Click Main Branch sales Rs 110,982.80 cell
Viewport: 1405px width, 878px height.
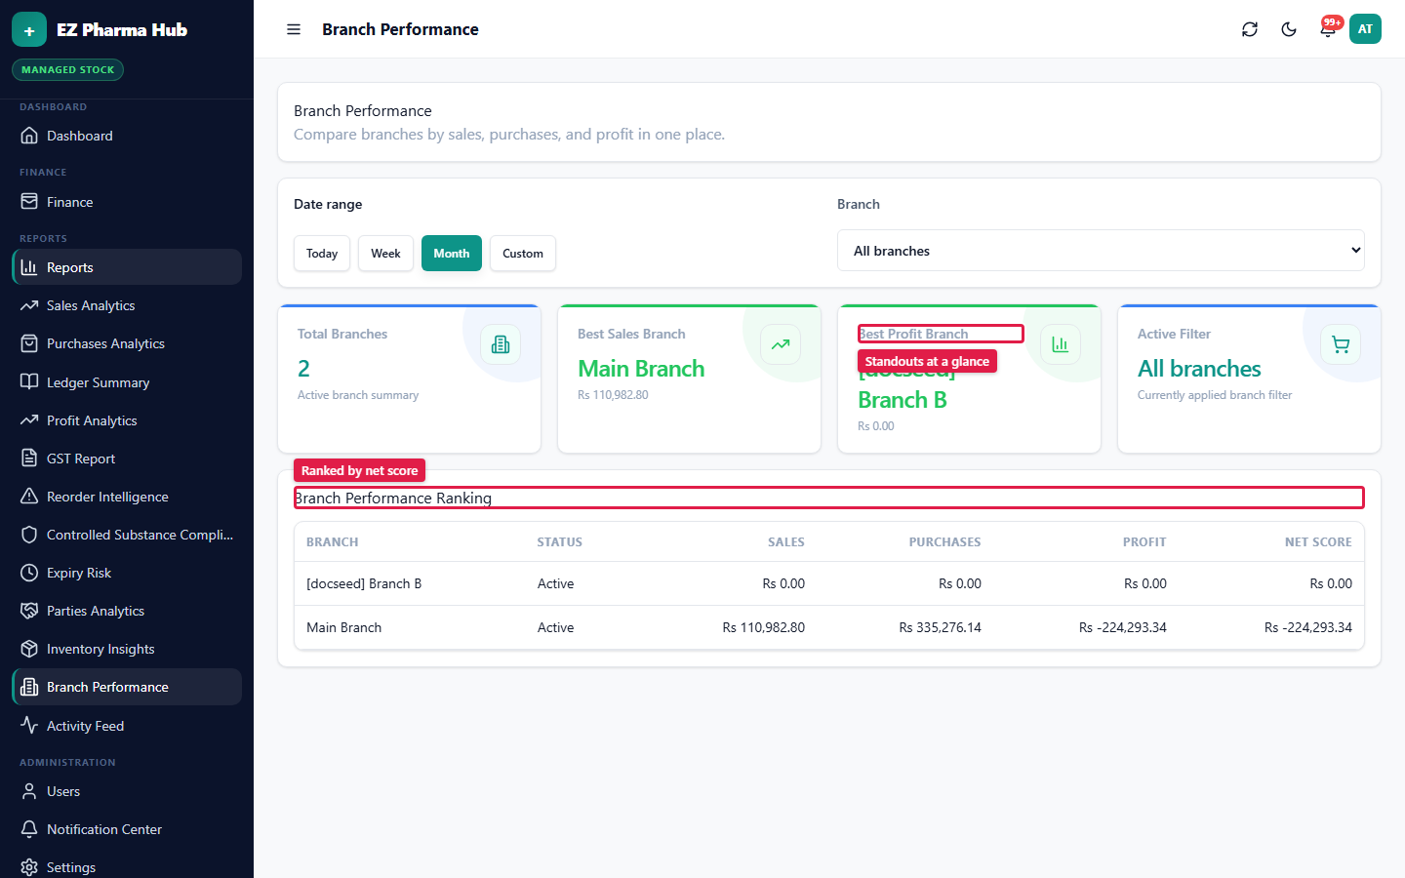764,627
